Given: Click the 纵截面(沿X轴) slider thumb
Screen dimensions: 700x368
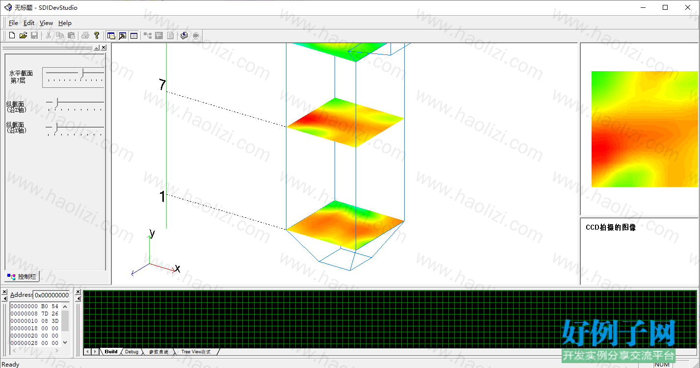Looking at the screenshot, I should 56,127.
